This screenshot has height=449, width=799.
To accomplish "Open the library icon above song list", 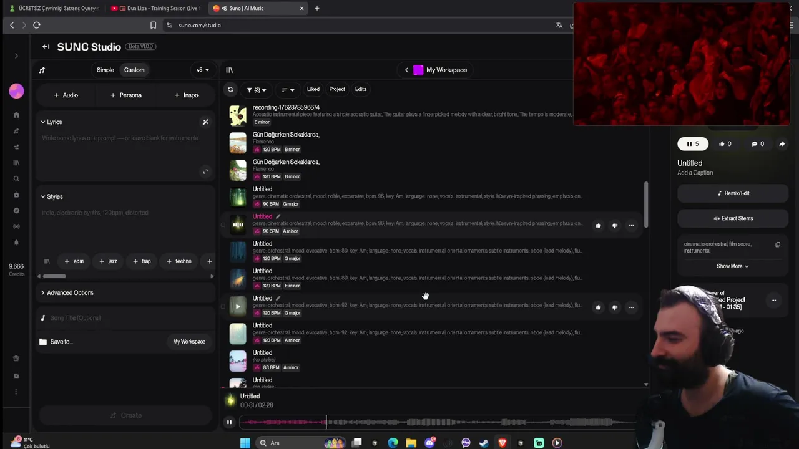I will tap(229, 70).
